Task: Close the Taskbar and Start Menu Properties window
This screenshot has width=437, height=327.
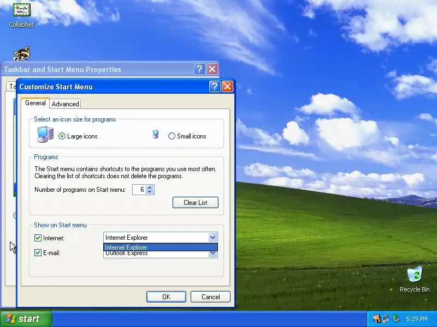Action: click(x=212, y=69)
